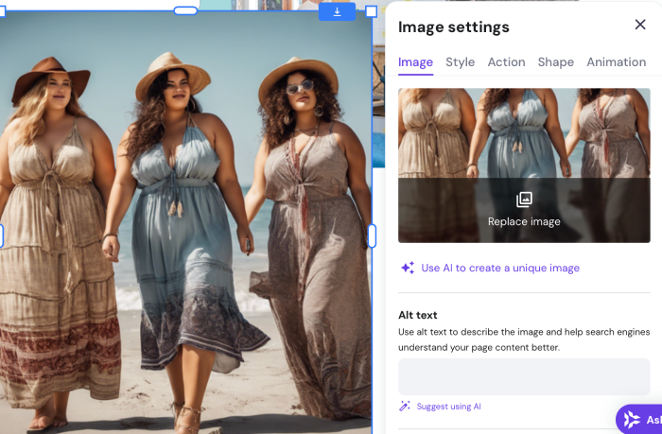662x434 pixels.
Task: Switch to the Image tab
Action: [415, 62]
